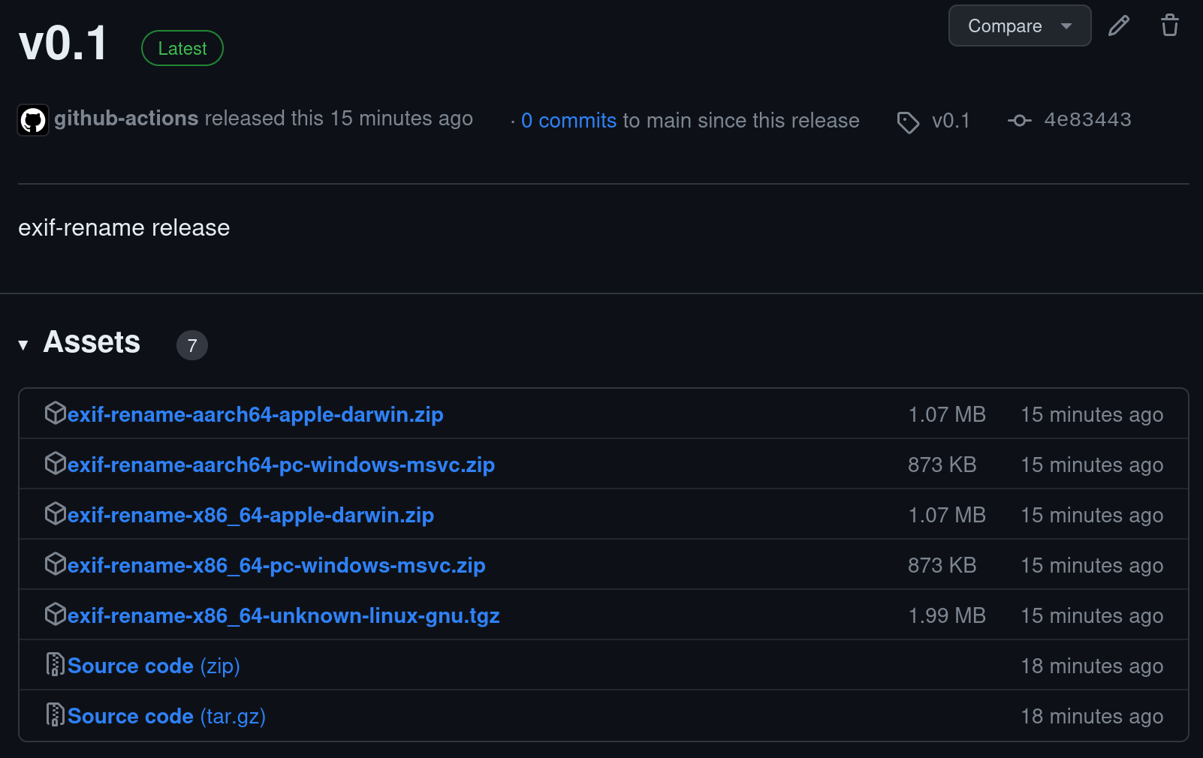This screenshot has height=758, width=1203.
Task: Click the Latest release badge
Action: pos(182,49)
